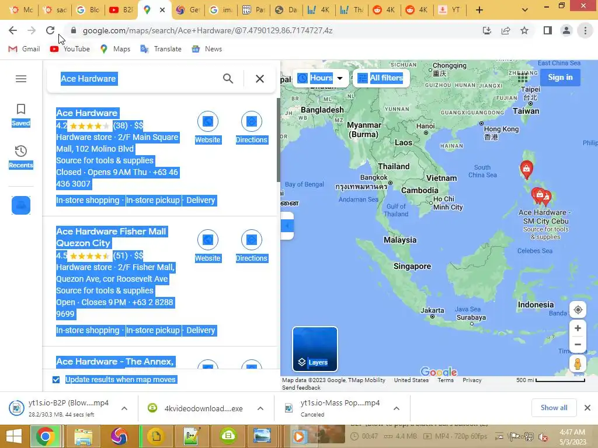Open a new browser tab
This screenshot has height=448, width=598.
point(479,10)
